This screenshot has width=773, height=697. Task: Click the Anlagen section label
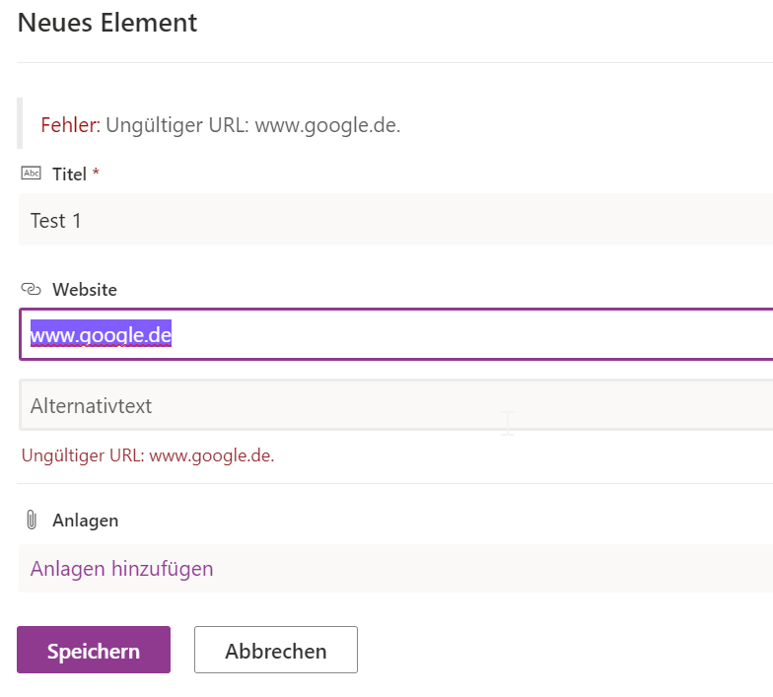[x=85, y=521]
